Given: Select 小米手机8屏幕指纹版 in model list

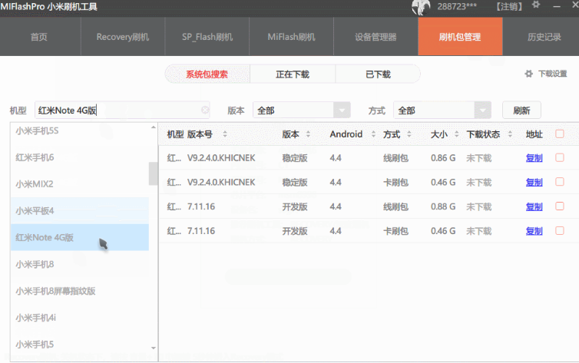Looking at the screenshot, I should [80, 291].
